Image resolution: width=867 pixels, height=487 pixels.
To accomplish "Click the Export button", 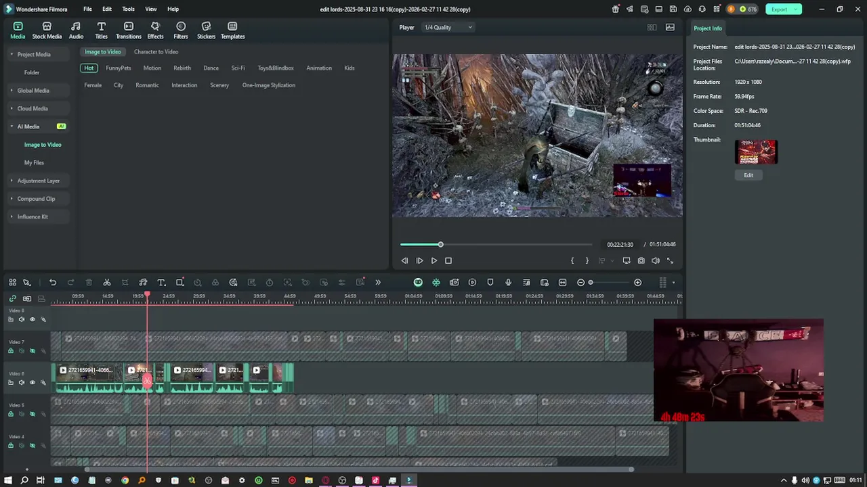I will coord(784,9).
